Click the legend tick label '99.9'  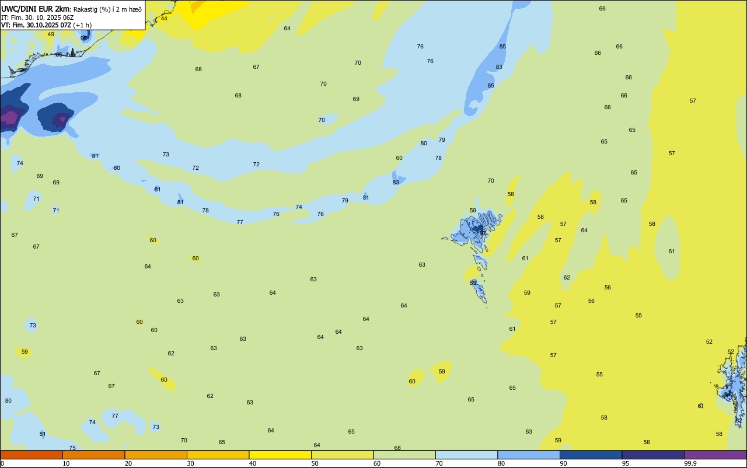pos(691,463)
